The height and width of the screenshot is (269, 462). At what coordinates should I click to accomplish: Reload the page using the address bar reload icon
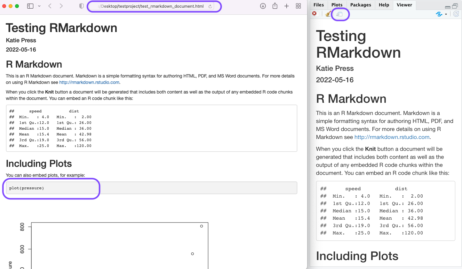coord(210,6)
